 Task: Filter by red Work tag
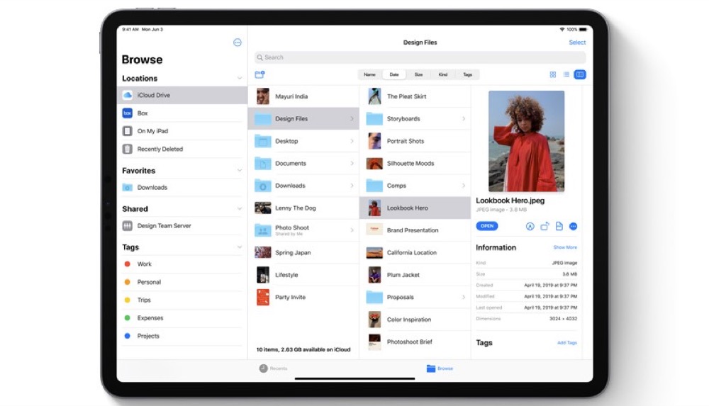tap(182, 264)
